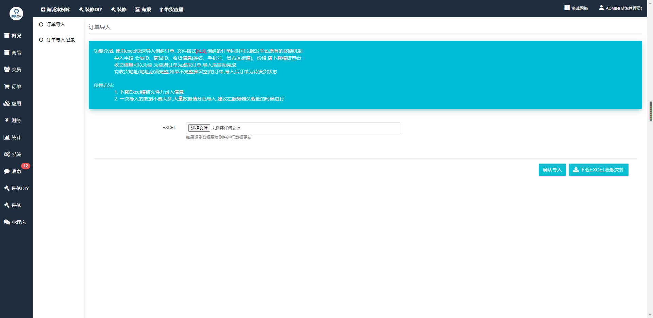The image size is (653, 318).
Task: Click the 未选择任何文件 status text
Action: (226, 128)
